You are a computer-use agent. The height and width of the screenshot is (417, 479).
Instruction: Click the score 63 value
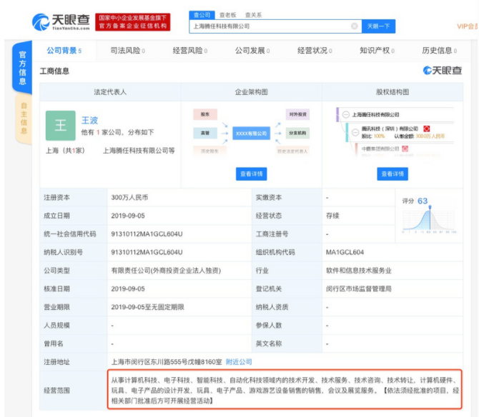[x=423, y=201]
